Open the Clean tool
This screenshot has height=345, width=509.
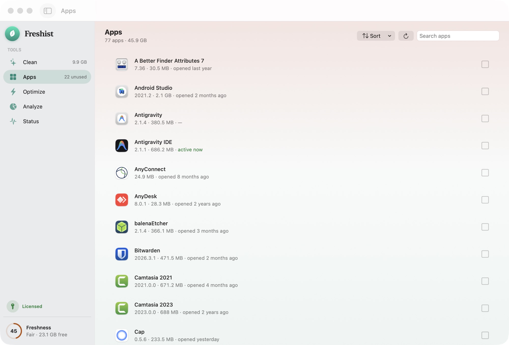47,62
